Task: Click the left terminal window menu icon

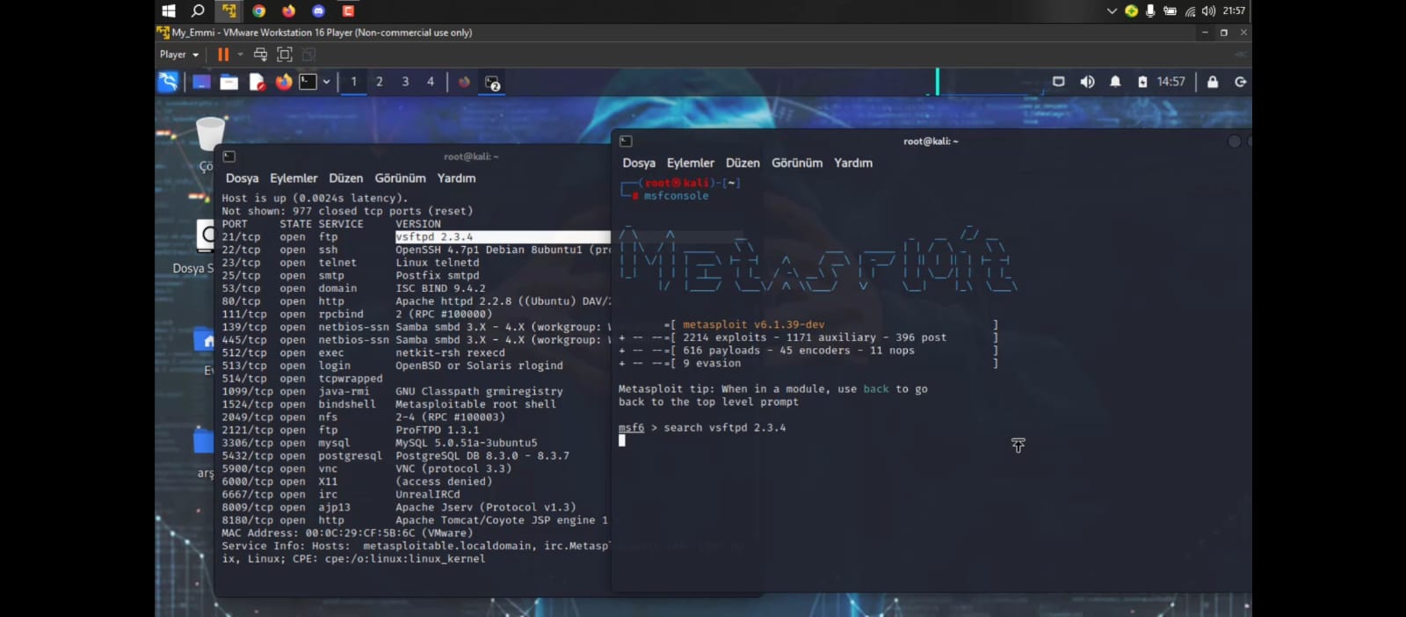Action: (x=229, y=156)
